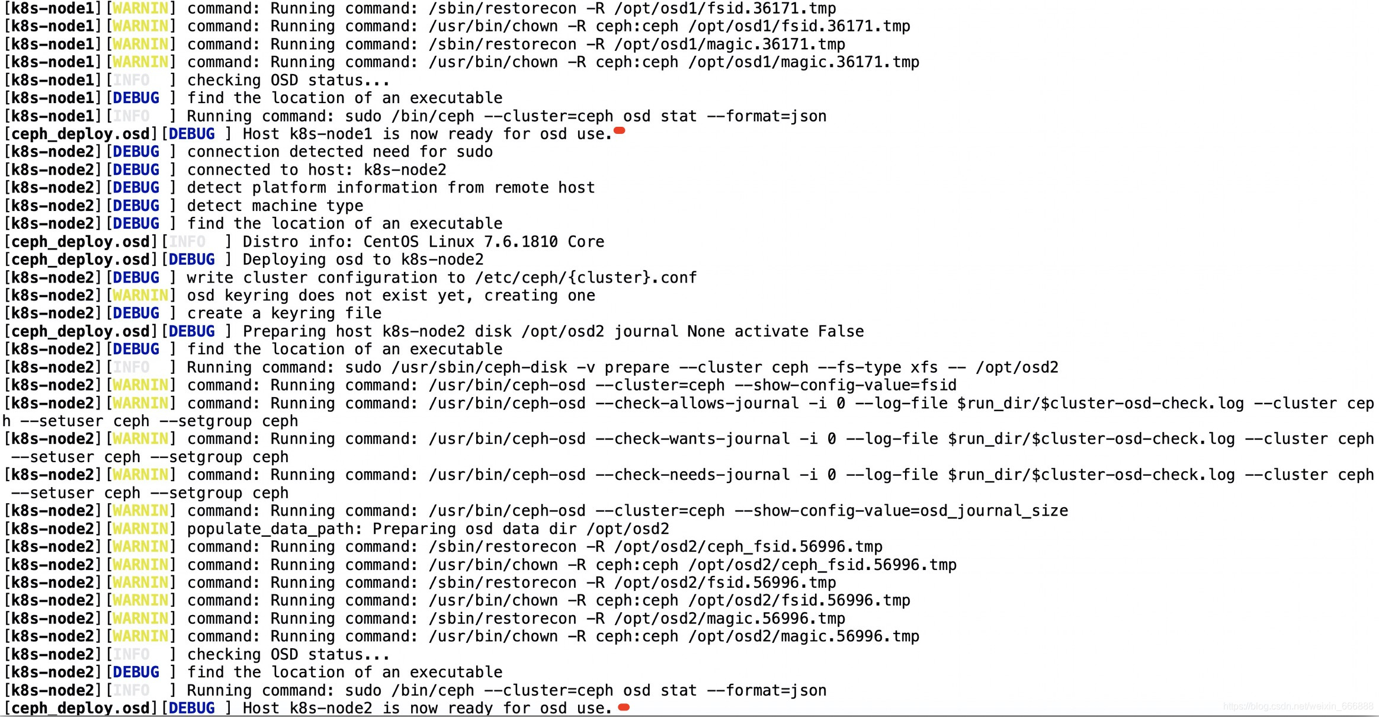The height and width of the screenshot is (717, 1379).
Task: Click the WARNIN label on populate_data_path line
Action: point(140,528)
